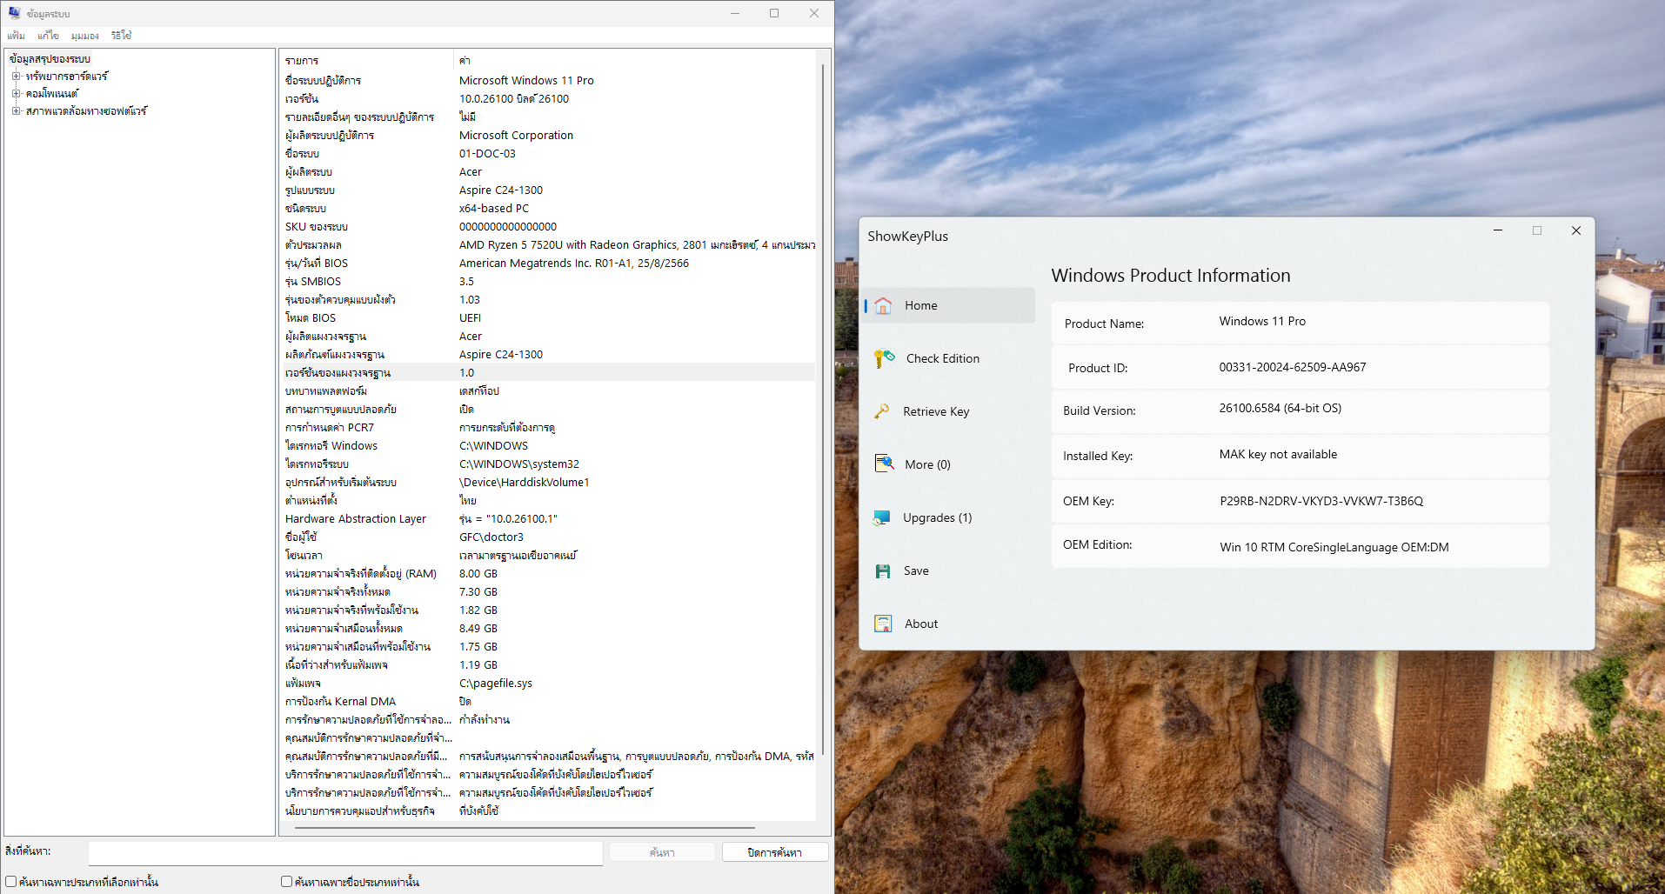Click the Check Edition keys icon
Screen dimensions: 1665x894
click(x=884, y=358)
